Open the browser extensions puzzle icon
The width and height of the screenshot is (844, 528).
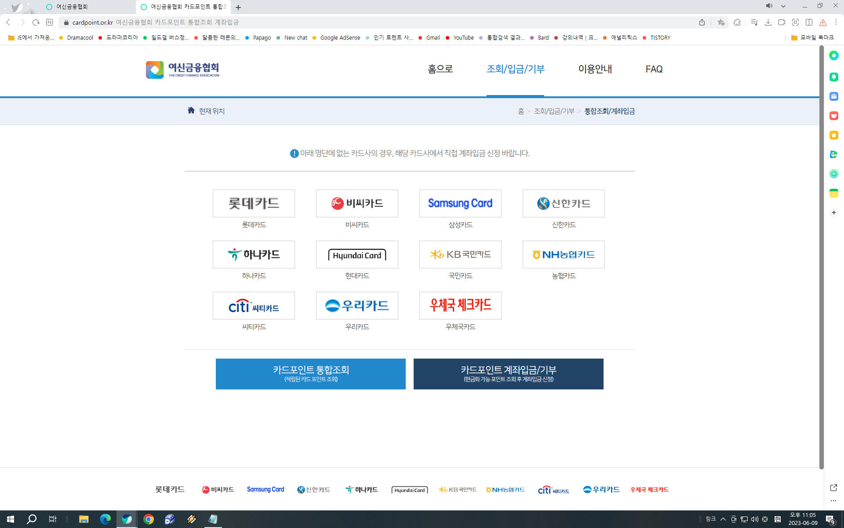tap(737, 22)
